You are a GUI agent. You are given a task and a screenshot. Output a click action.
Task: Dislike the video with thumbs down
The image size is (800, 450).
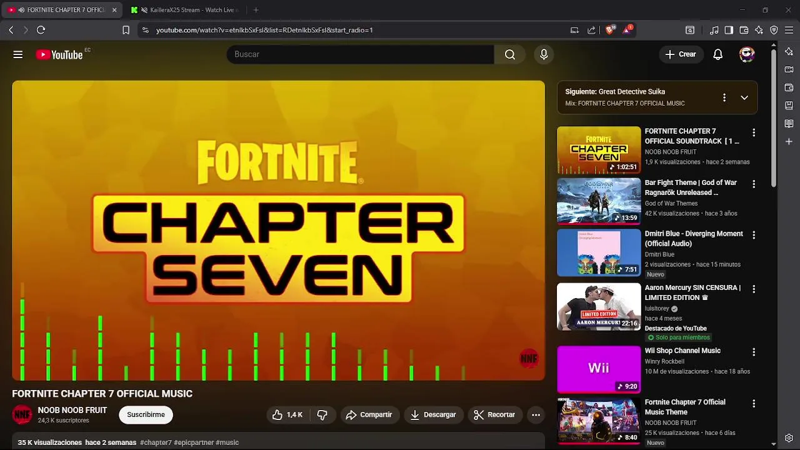(322, 414)
